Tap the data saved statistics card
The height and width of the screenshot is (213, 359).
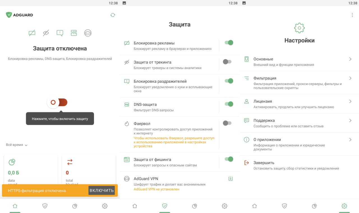pos(31,169)
